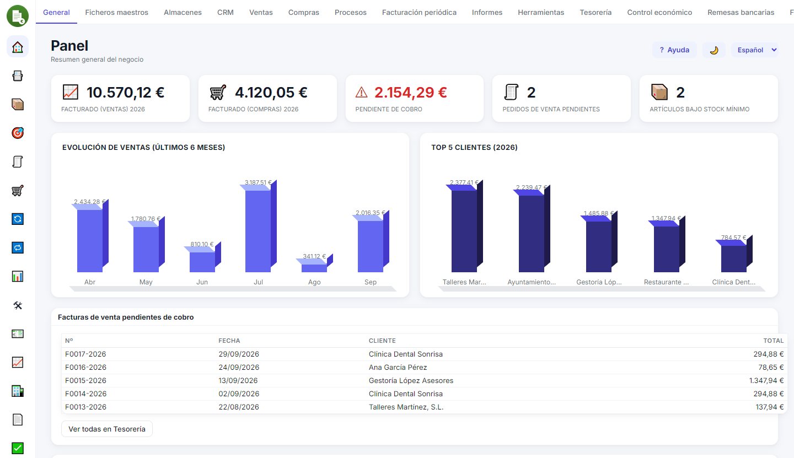The width and height of the screenshot is (794, 458).
Task: Switch to the Ficheros maestros tab
Action: pyautogui.click(x=116, y=12)
